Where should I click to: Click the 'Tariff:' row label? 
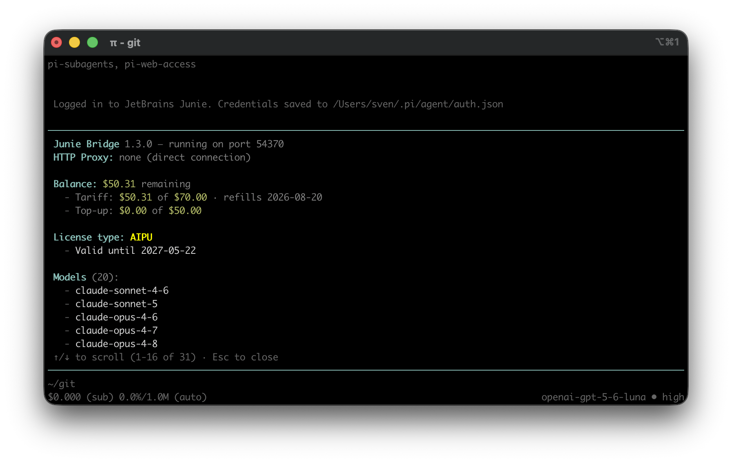tap(94, 197)
